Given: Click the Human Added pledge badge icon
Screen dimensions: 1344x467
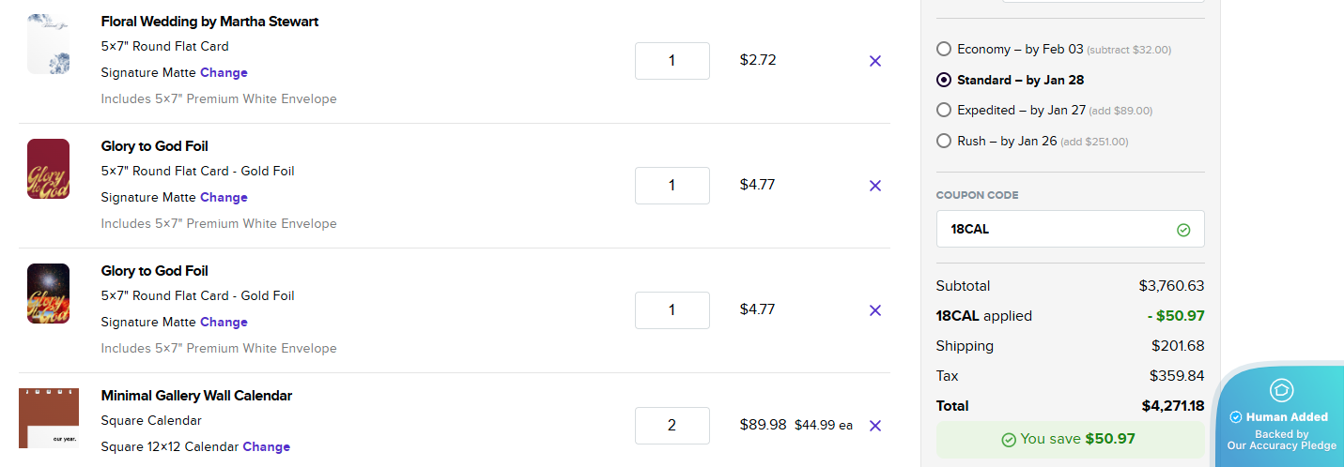Looking at the screenshot, I should (1281, 390).
